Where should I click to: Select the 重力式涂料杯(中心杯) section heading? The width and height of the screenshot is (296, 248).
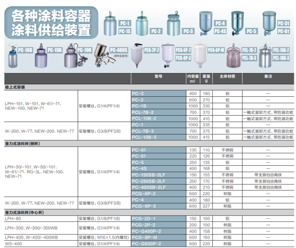(25, 213)
